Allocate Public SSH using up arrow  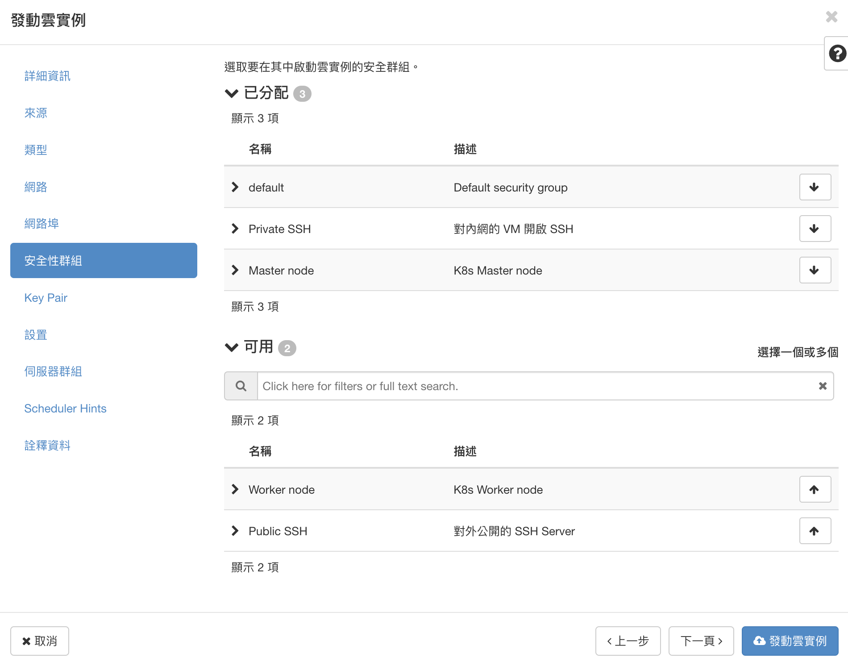815,531
